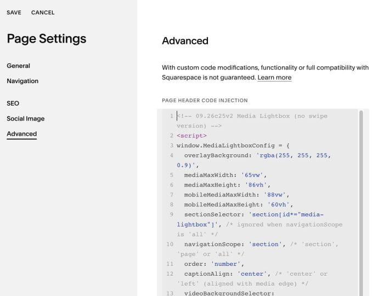Click the PAGE HEADER CODE INJECTION label

205,100
